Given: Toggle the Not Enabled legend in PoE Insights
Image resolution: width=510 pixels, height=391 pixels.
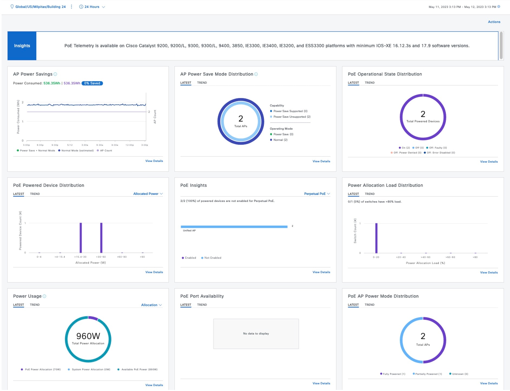Looking at the screenshot, I should click(x=211, y=258).
